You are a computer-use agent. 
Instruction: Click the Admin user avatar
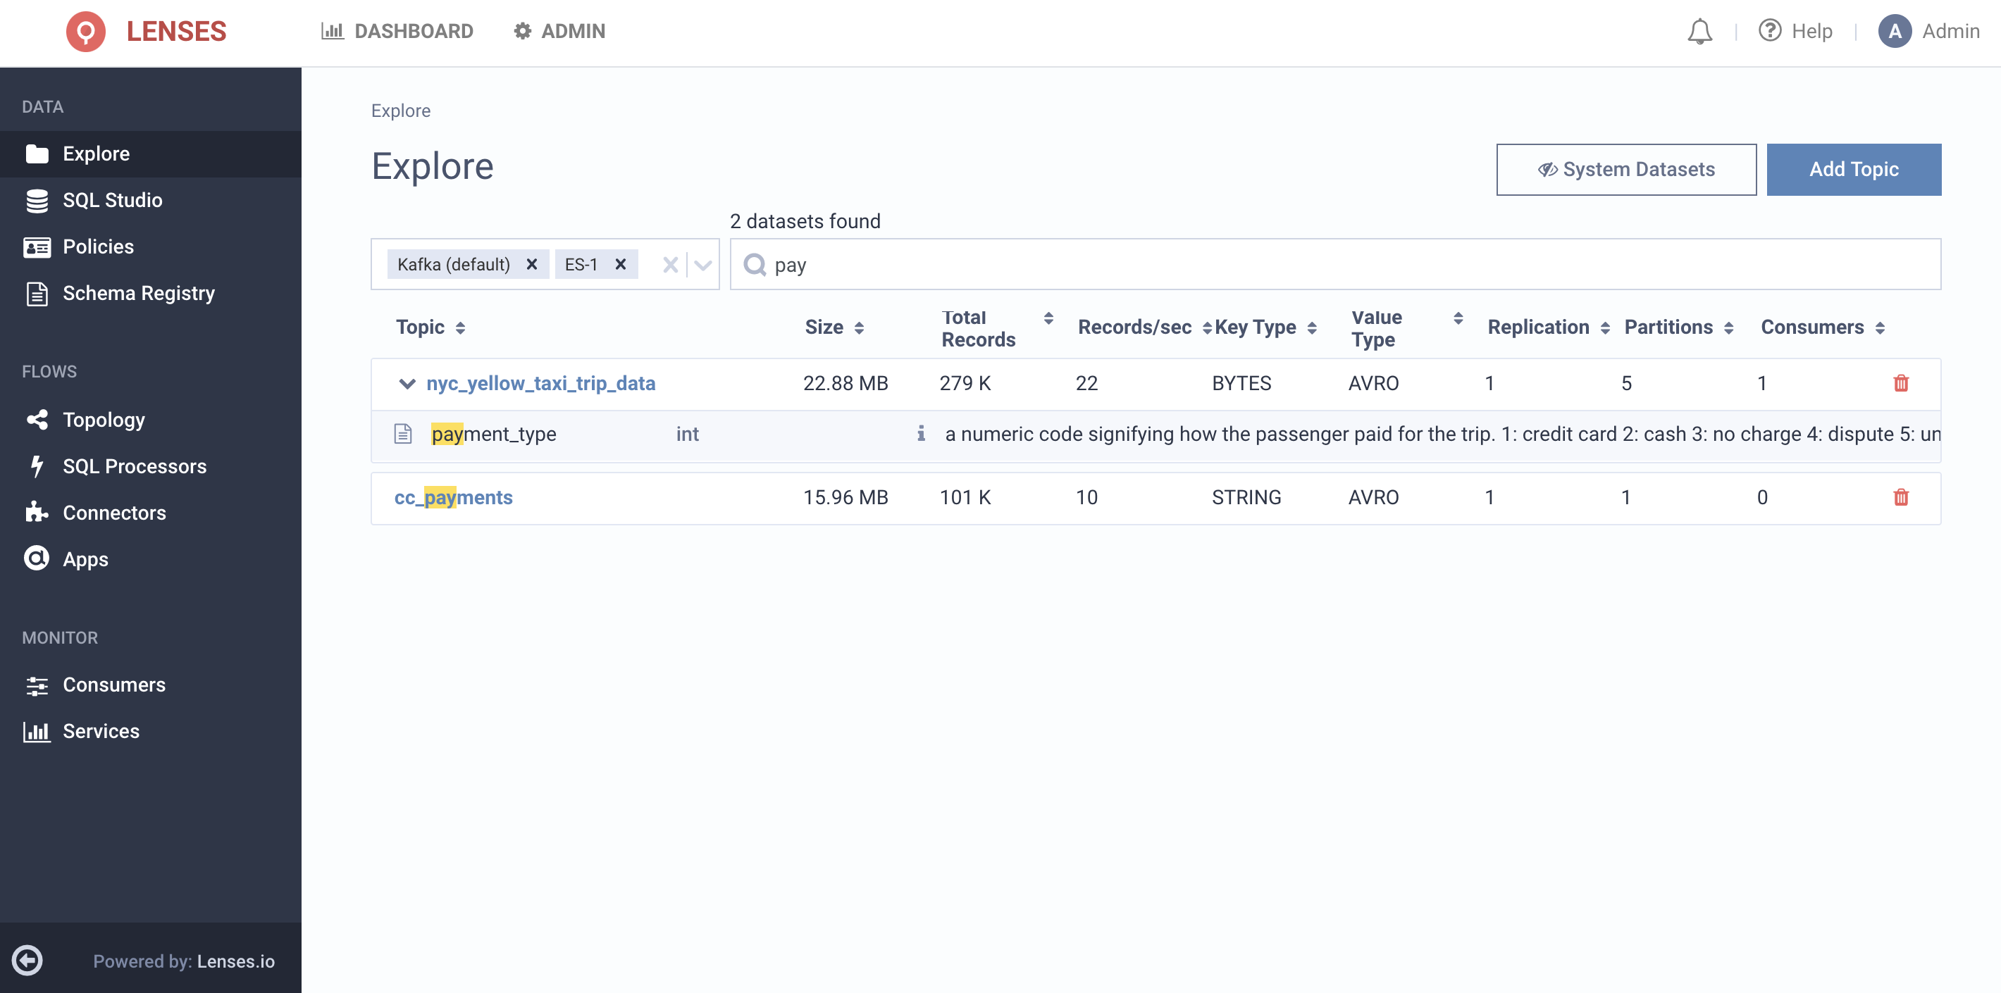(1894, 32)
